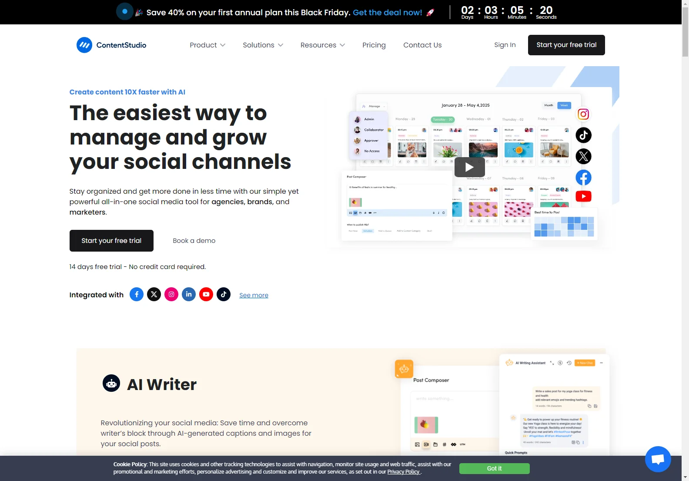Accept cookies with Got it button

tap(495, 468)
